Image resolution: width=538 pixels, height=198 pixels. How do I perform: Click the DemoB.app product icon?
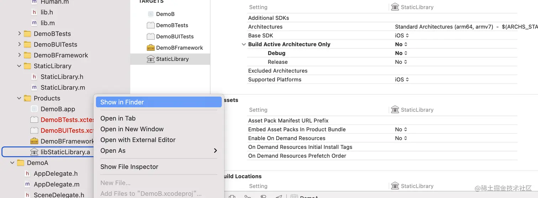tap(34, 109)
